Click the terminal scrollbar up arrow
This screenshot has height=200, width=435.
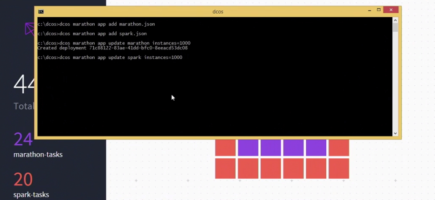coord(395,20)
